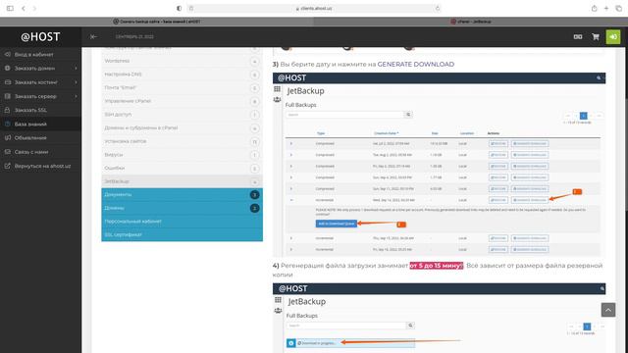Go back with the browser back arrow
Viewport: 628px width, 353px height.
[24, 8]
